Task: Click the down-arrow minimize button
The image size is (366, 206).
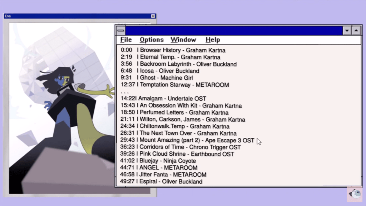Action: (x=347, y=31)
